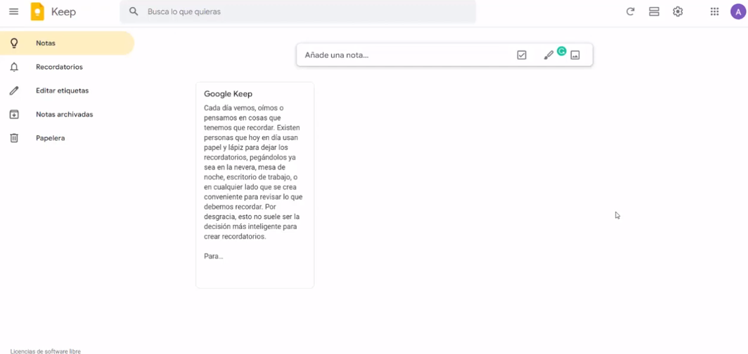Image resolution: width=748 pixels, height=354 pixels.
Task: Click the search magnifier icon
Action: 134,11
